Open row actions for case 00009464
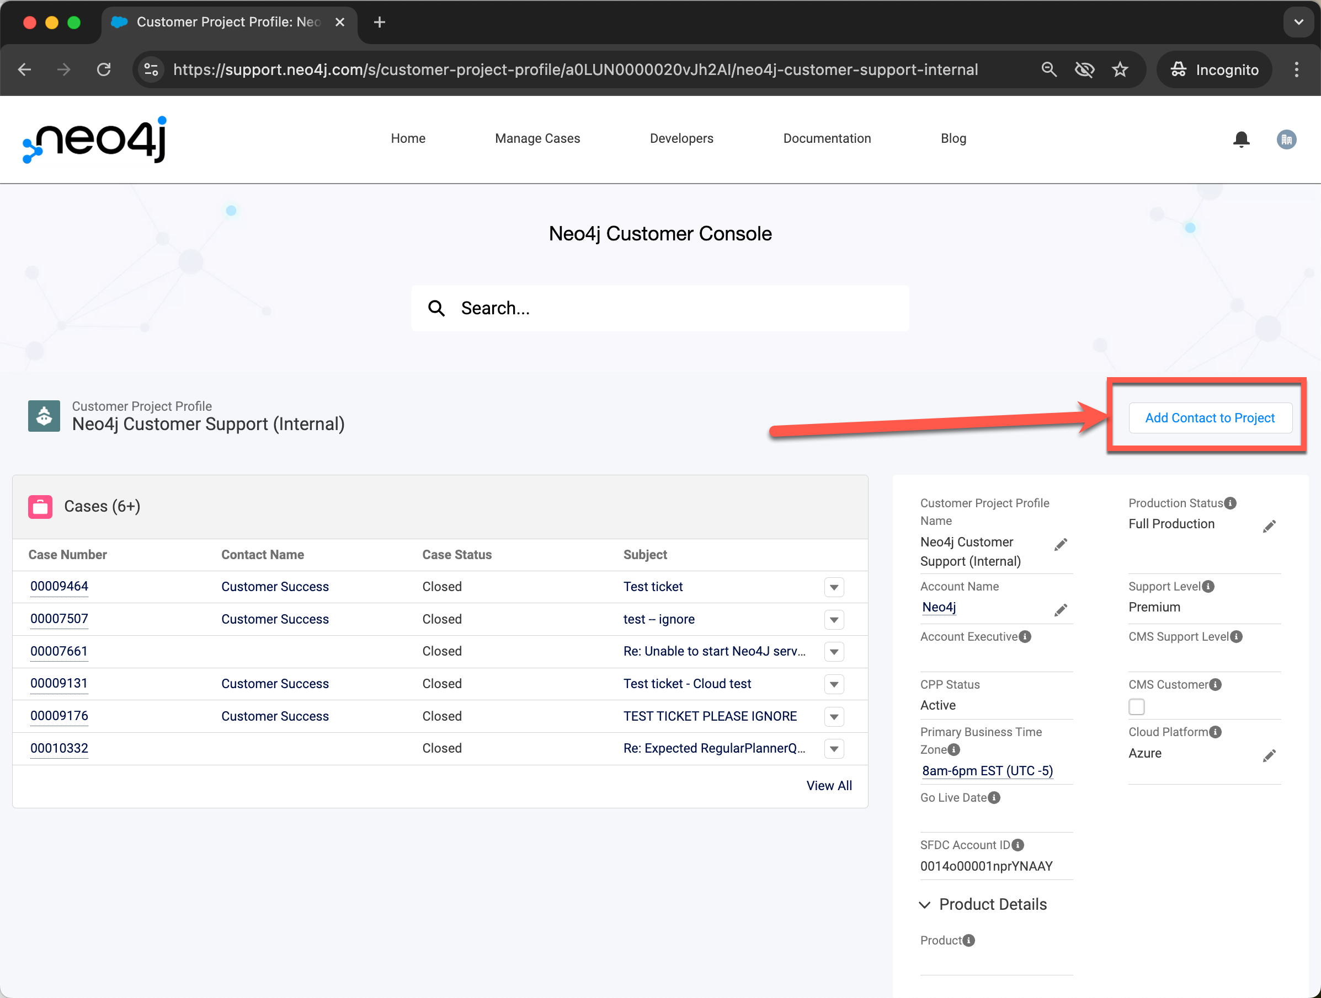The height and width of the screenshot is (998, 1321). coord(834,587)
